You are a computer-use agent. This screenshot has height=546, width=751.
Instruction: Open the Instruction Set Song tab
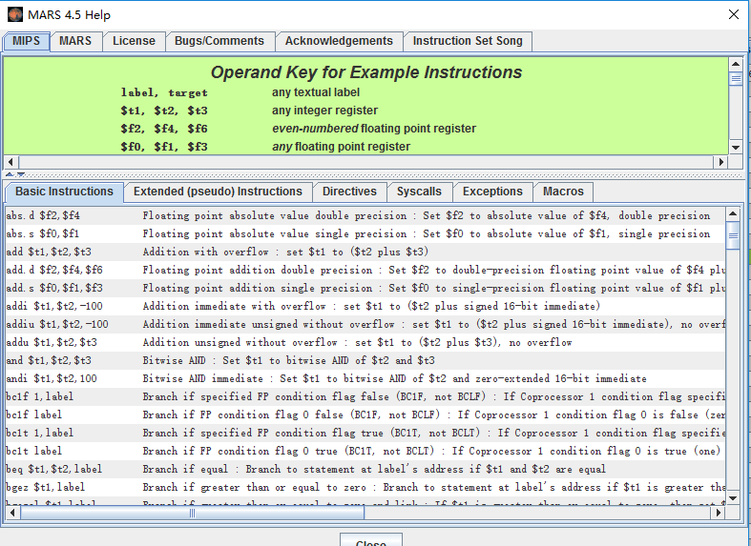coord(468,41)
